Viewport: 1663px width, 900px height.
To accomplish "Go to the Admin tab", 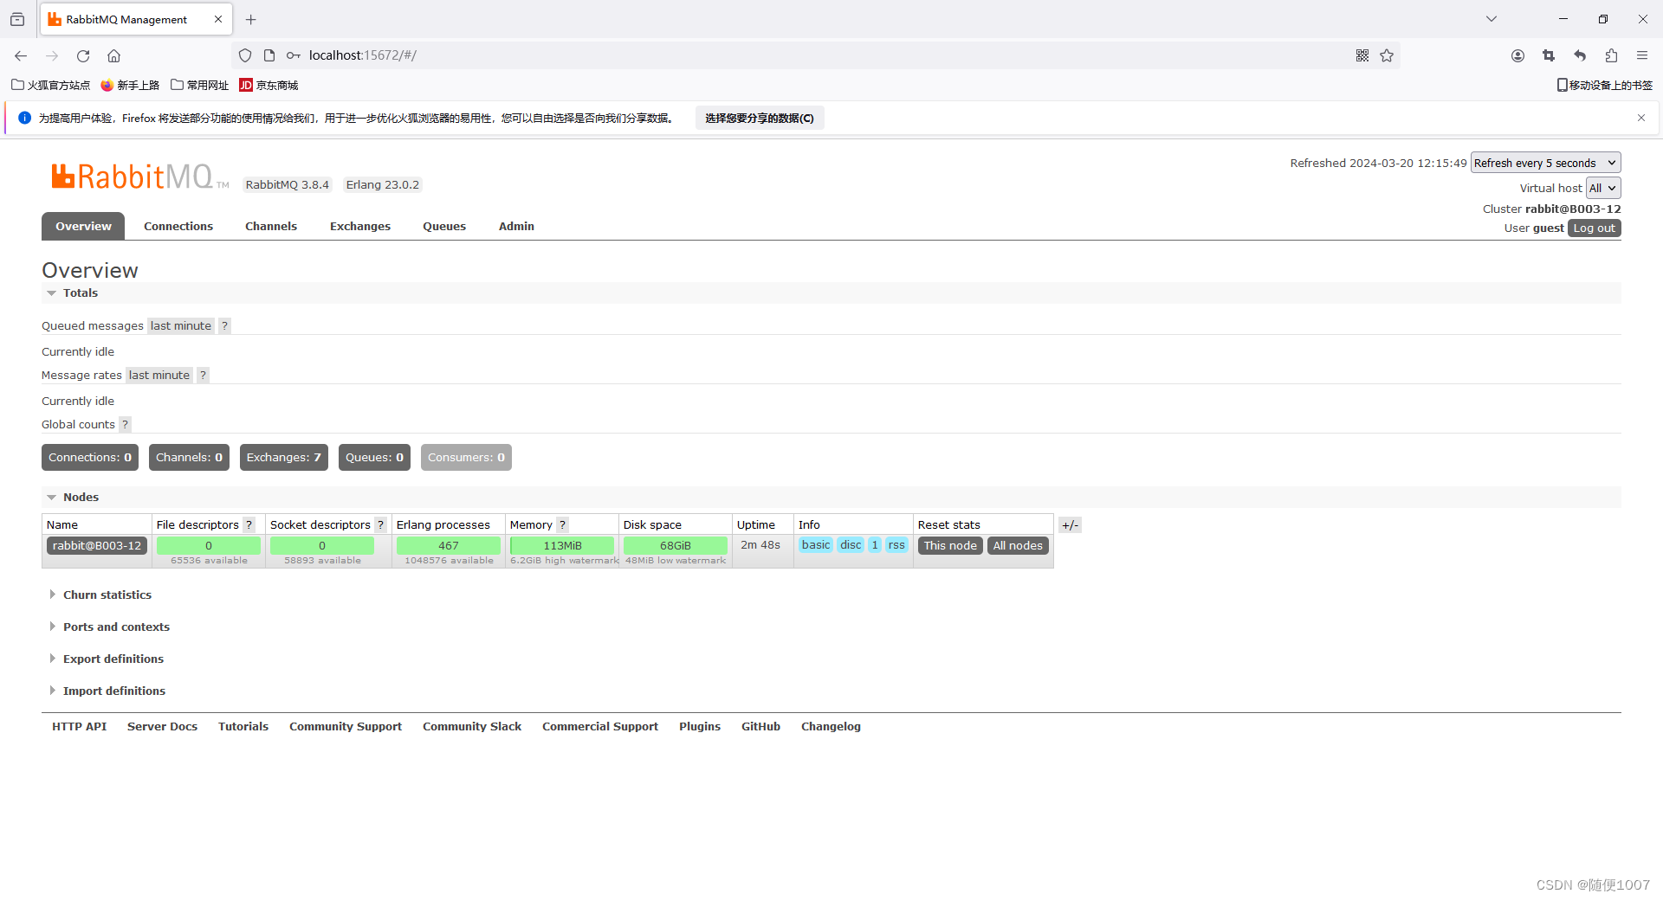I will 516,226.
